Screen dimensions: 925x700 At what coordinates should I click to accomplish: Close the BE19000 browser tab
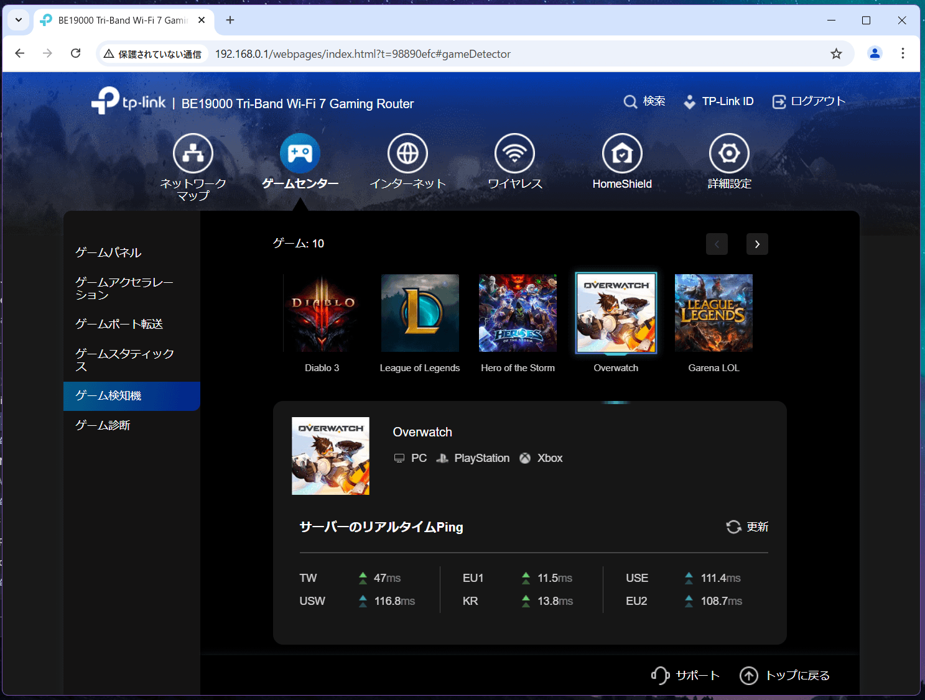point(202,20)
